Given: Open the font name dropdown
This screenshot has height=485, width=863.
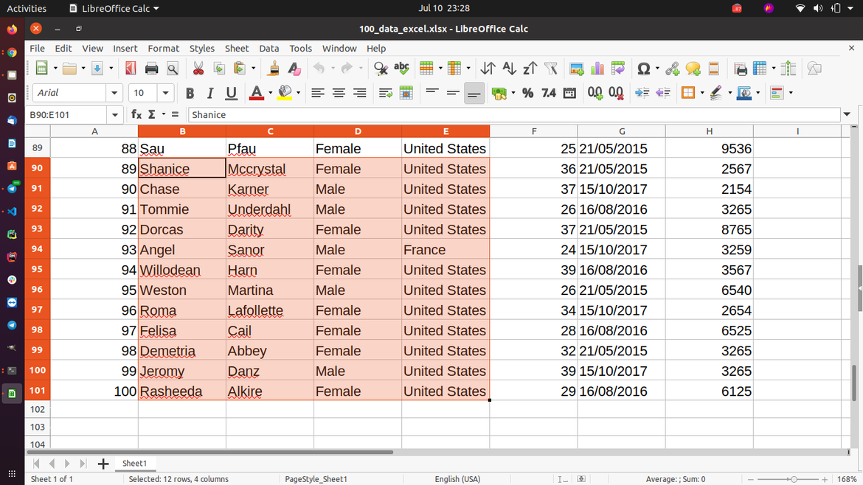Looking at the screenshot, I should (x=115, y=92).
